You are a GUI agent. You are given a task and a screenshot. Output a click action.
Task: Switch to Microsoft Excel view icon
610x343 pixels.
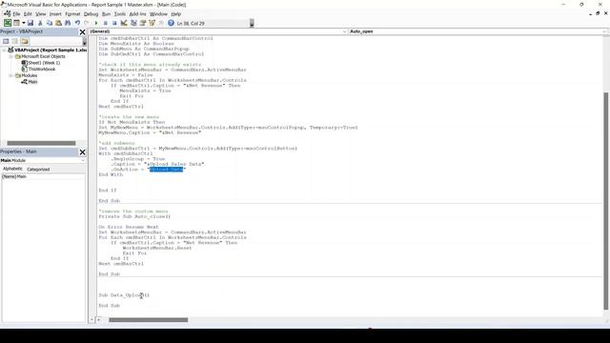click(8, 23)
